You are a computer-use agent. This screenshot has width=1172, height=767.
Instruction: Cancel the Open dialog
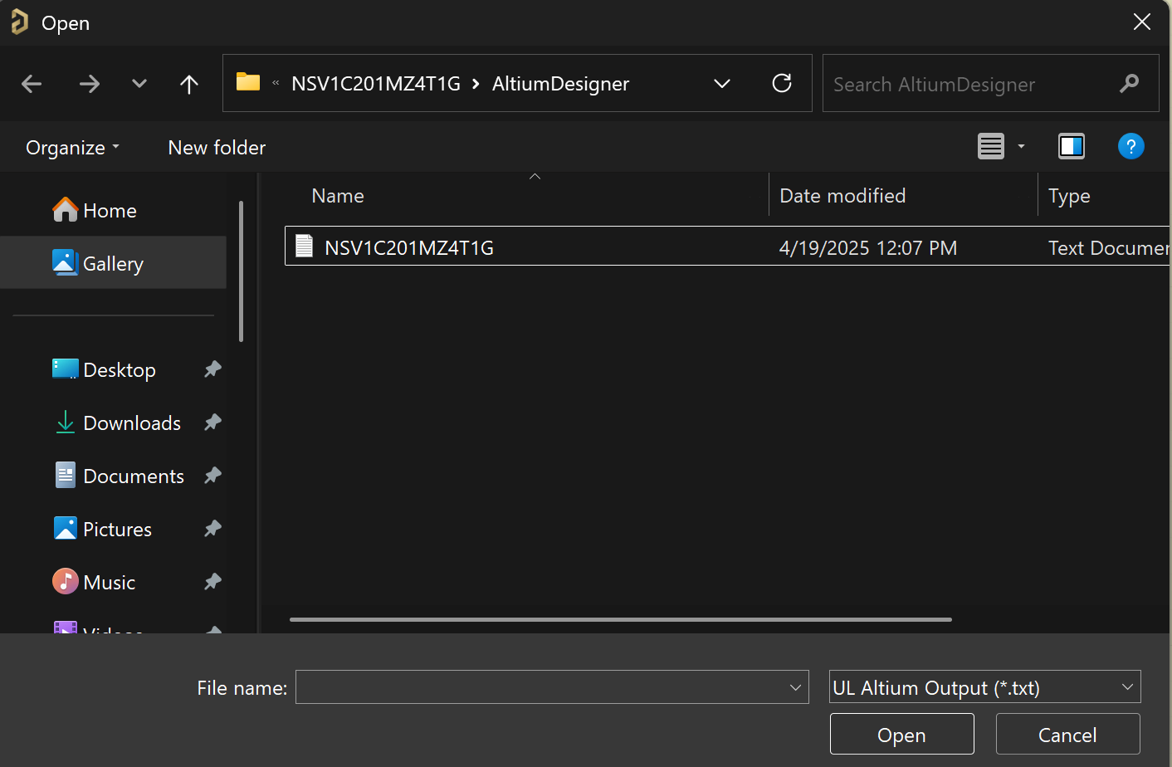tap(1067, 735)
